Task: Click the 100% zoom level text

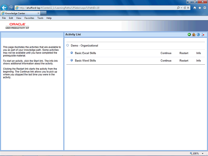Action: point(196,153)
